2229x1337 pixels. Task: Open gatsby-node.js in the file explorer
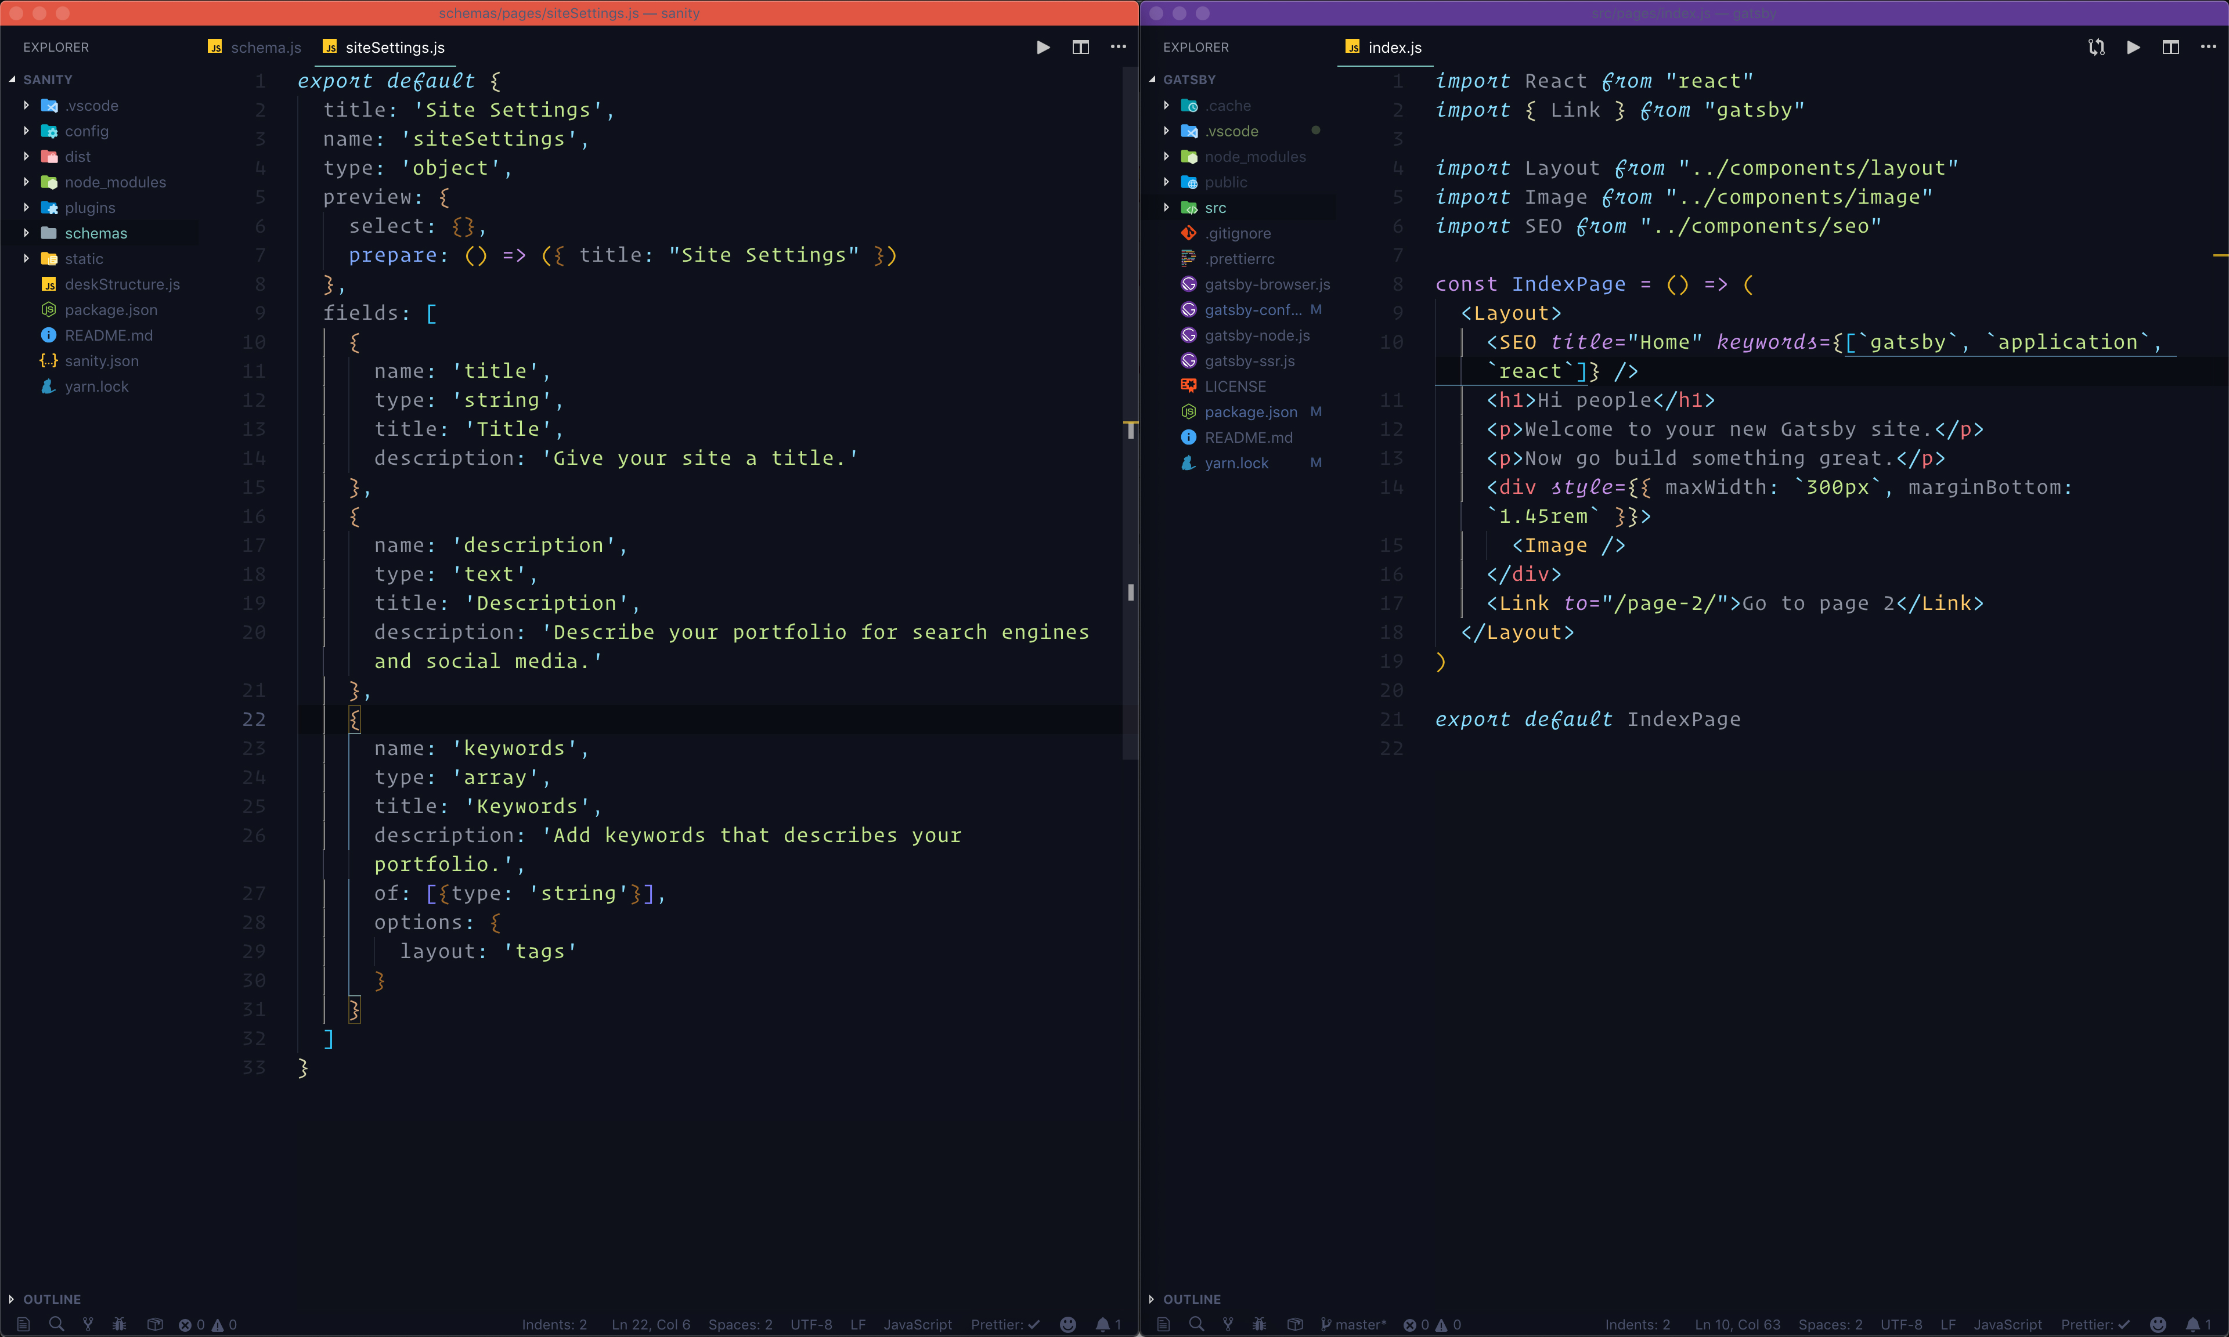1257,335
